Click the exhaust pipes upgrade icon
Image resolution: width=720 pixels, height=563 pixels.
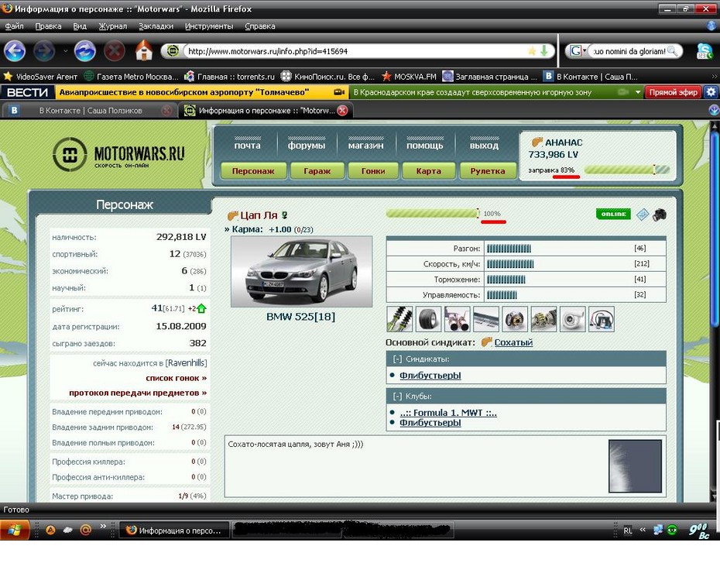(458, 319)
